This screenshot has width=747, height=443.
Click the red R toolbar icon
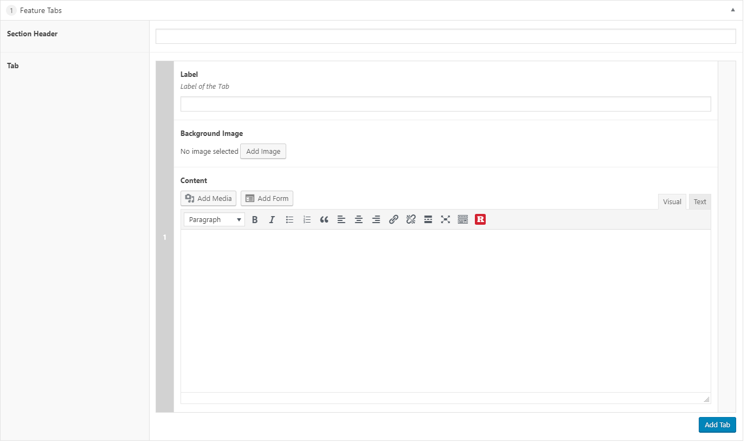coord(480,219)
